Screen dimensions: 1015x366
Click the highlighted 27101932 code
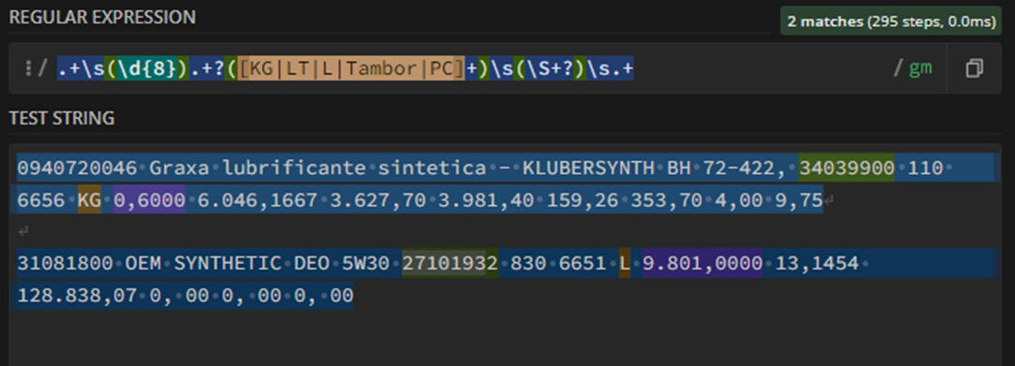click(450, 263)
